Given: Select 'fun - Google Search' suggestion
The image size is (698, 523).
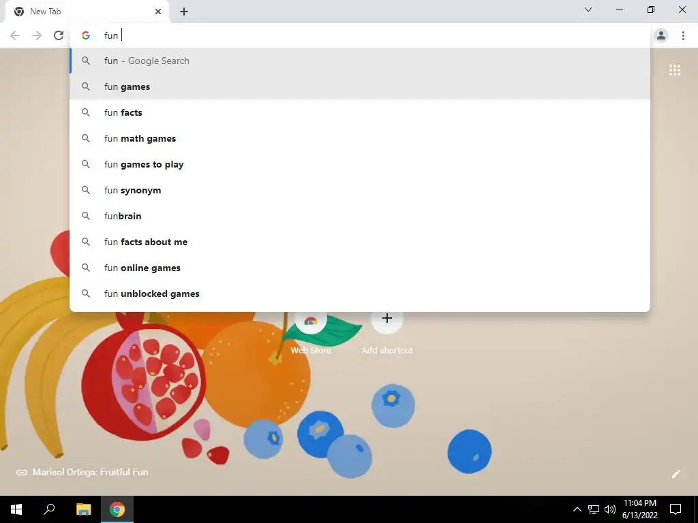Looking at the screenshot, I should point(360,61).
